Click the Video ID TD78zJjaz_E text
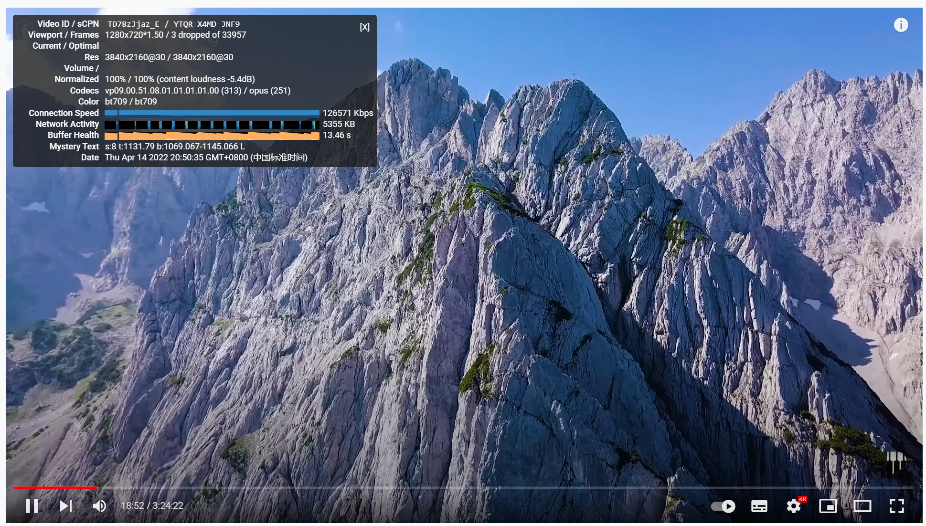926x526 pixels. 133,24
